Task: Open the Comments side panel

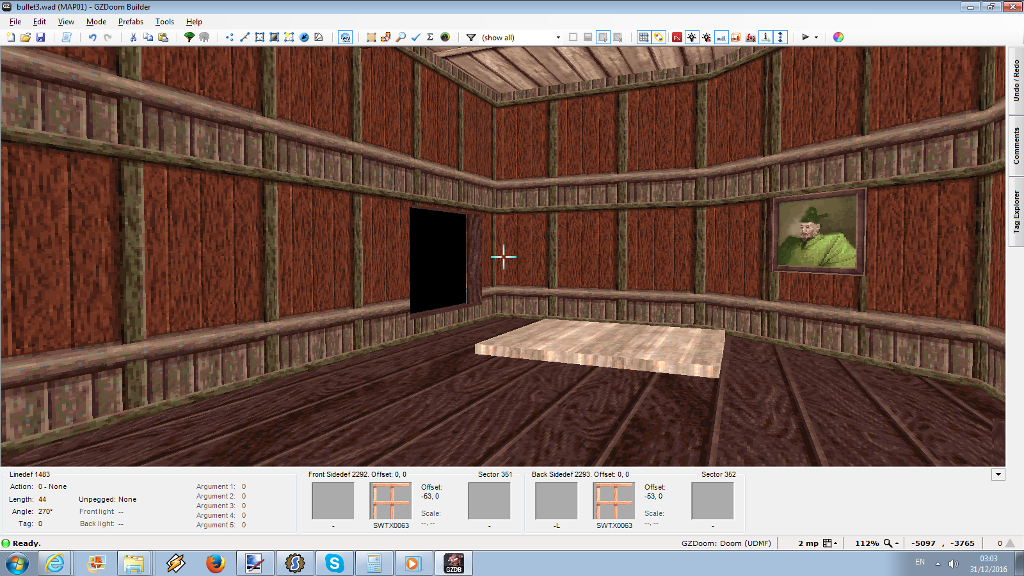Action: (x=1016, y=146)
